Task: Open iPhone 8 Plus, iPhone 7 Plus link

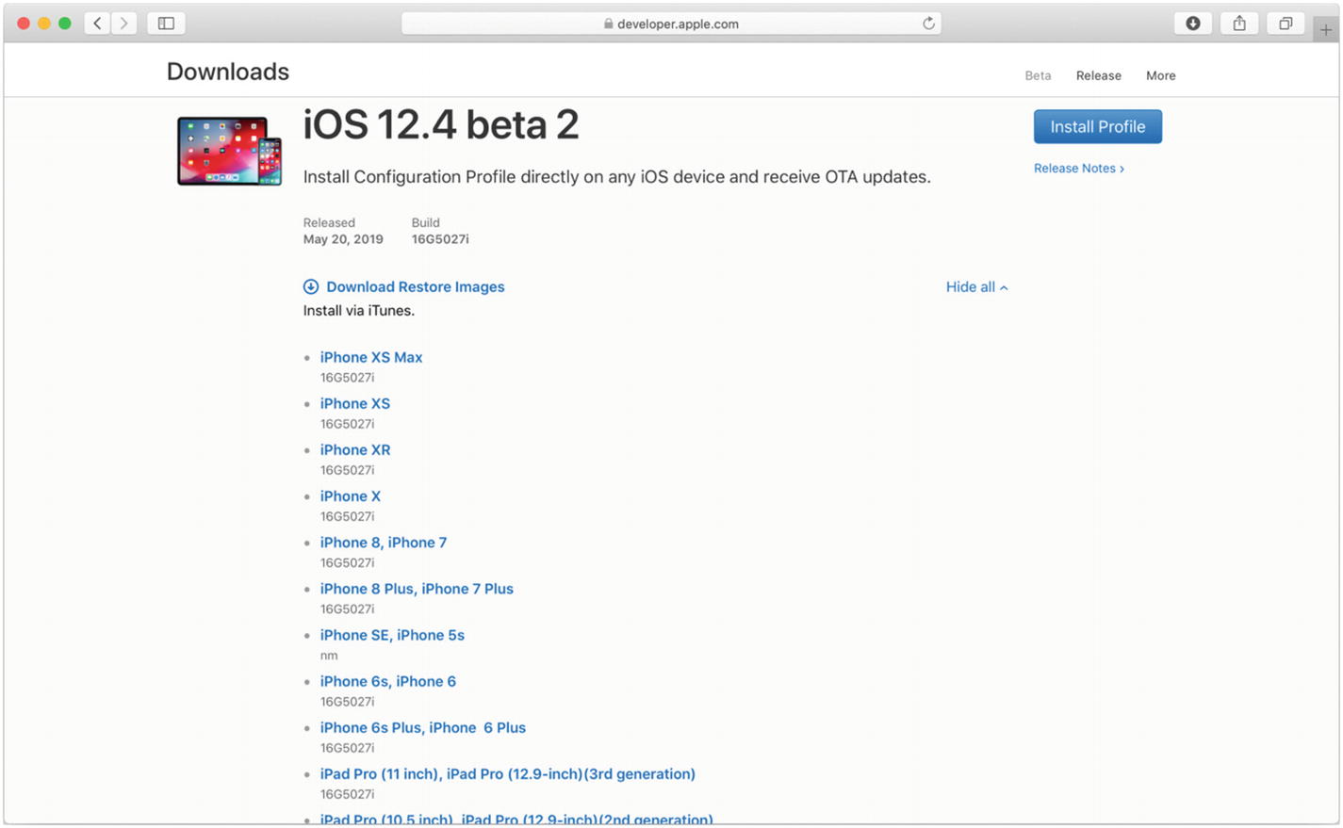Action: coord(417,589)
